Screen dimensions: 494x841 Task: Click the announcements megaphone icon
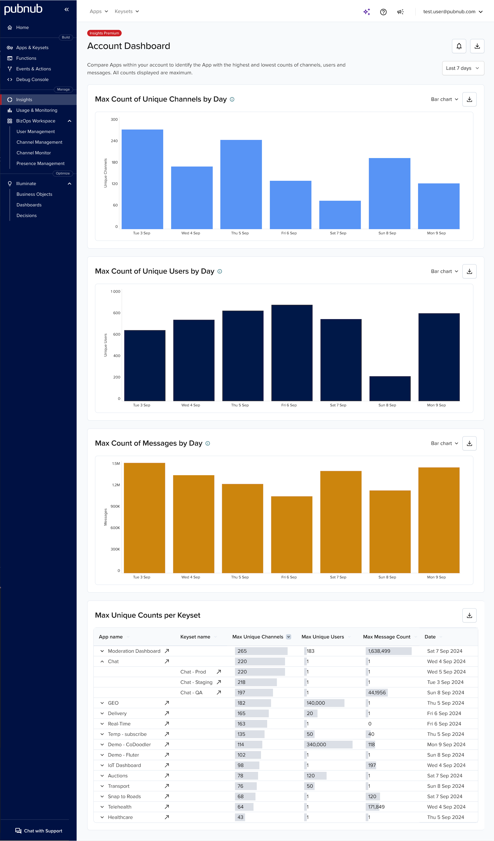point(401,12)
